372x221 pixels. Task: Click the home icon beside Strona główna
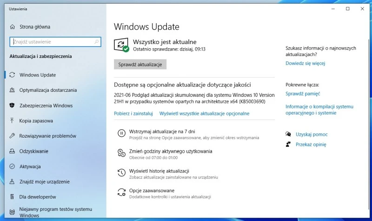tap(13, 27)
